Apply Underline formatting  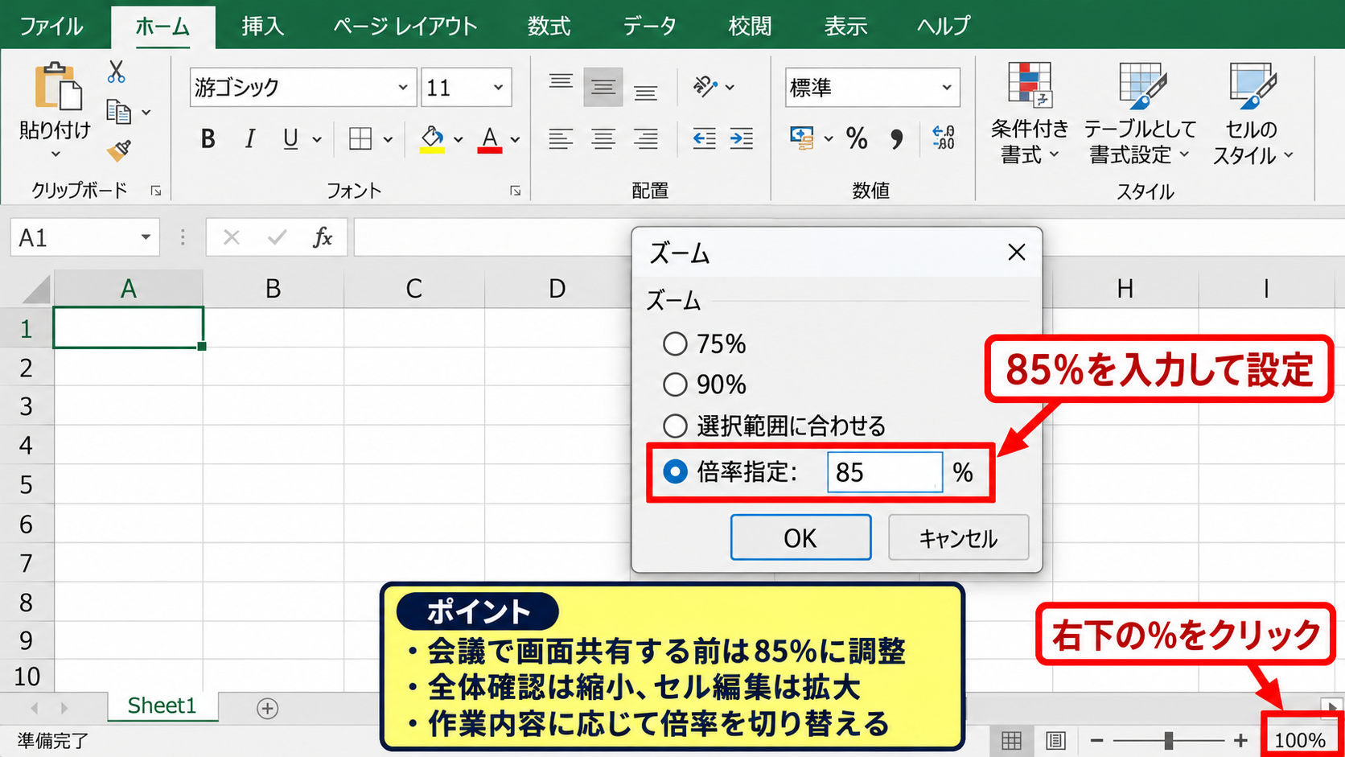pos(290,139)
